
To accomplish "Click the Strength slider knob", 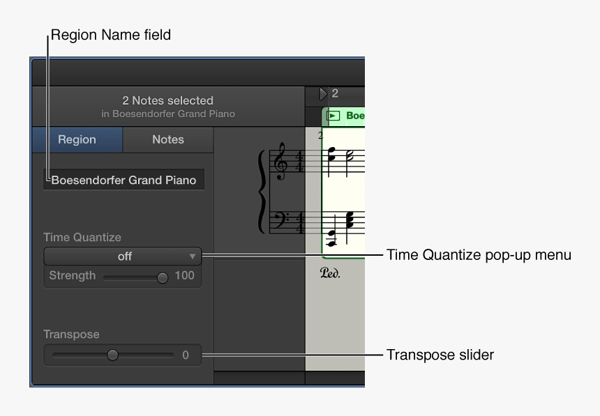I will coord(163,277).
